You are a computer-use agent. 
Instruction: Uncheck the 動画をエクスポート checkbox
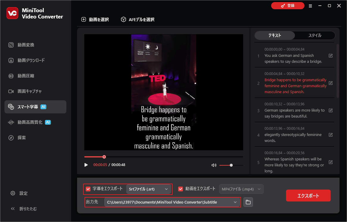181,189
